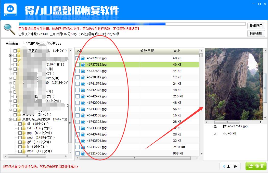Tick checkbox for 46737080.jpg
Image resolution: width=268 pixels, height=173 pixels.
click(78, 58)
